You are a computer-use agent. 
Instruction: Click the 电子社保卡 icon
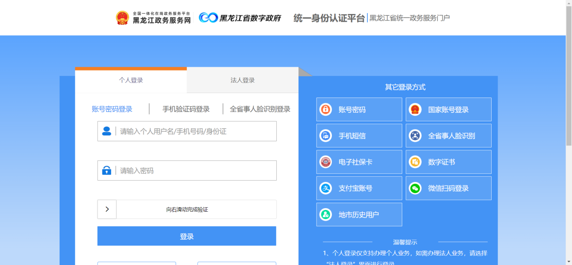click(326, 162)
